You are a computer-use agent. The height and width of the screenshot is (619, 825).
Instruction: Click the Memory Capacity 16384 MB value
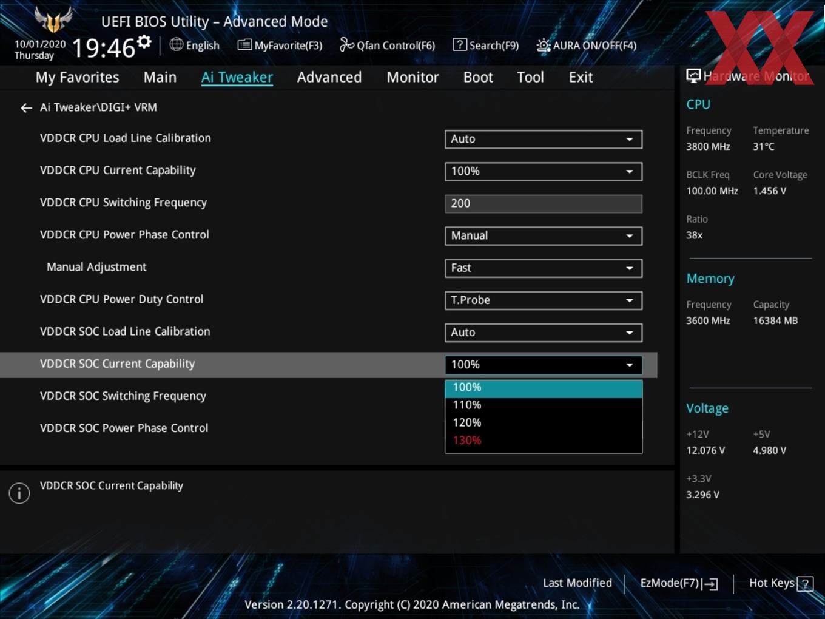775,321
